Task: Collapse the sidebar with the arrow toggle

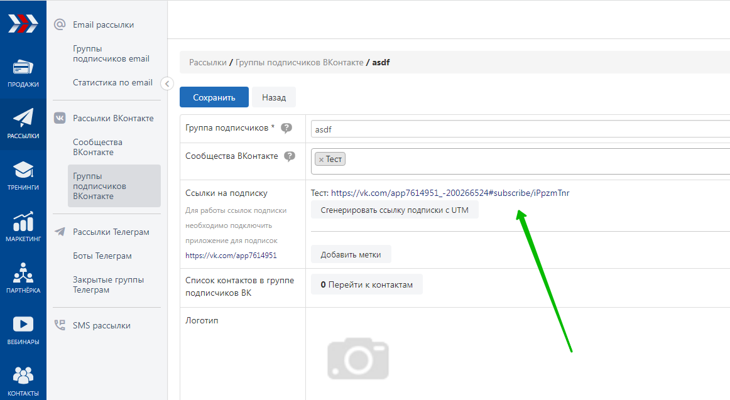Action: [x=167, y=84]
